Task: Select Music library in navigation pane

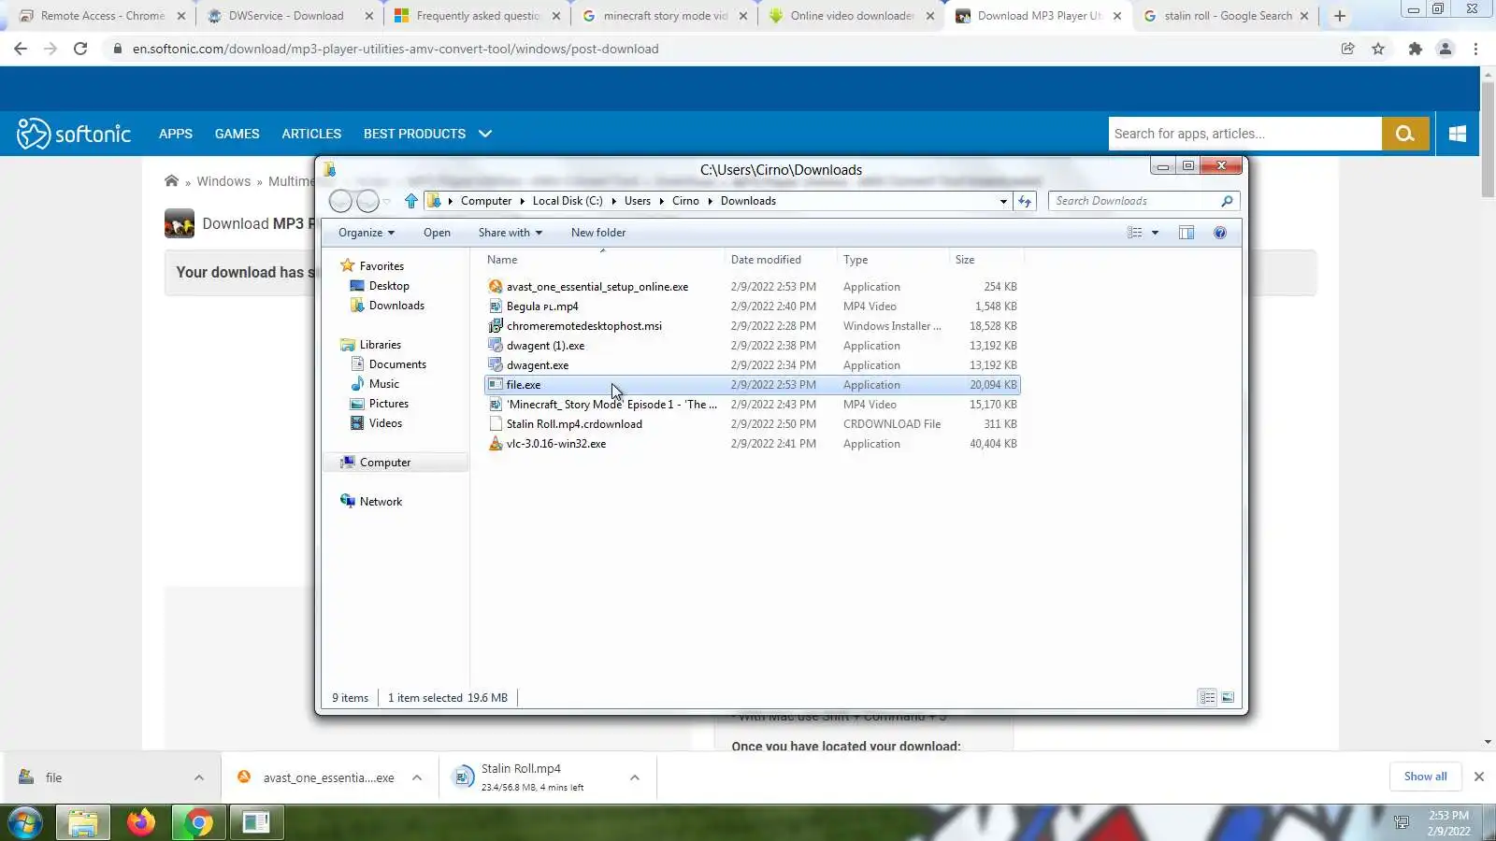Action: 383,384
